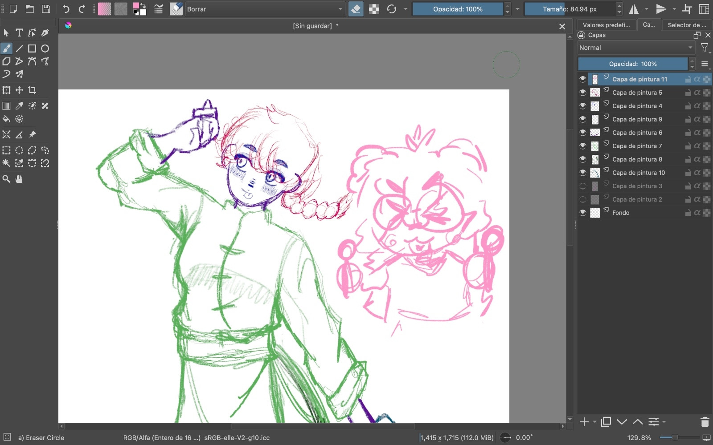Image resolution: width=713 pixels, height=445 pixels.
Task: Select the Pan hand tool
Action: pyautogui.click(x=19, y=179)
